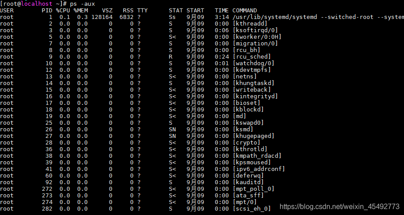Click the [kauditd] process entry

click(x=248, y=182)
